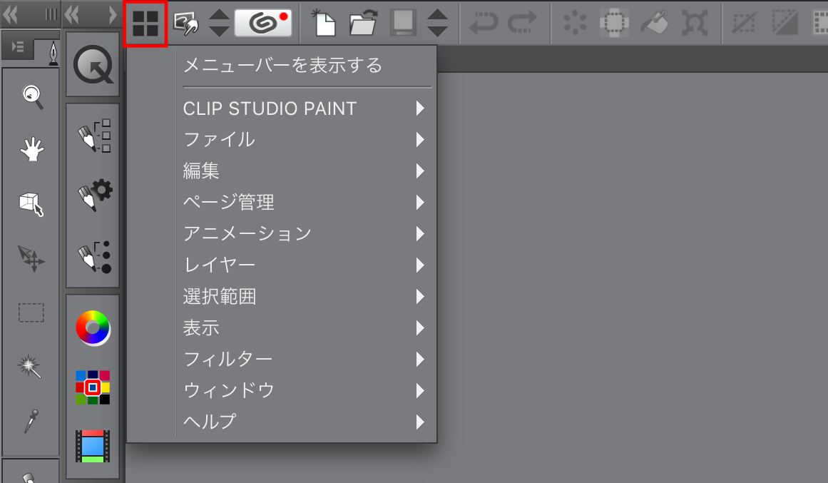Screen dimensions: 828x483
Task: Open the Quick Access panel icon
Action: tap(93, 65)
